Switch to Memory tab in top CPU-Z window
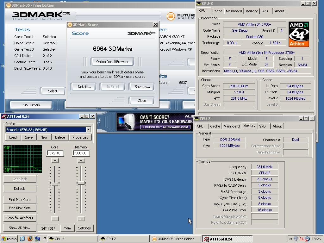 [x=252, y=11]
